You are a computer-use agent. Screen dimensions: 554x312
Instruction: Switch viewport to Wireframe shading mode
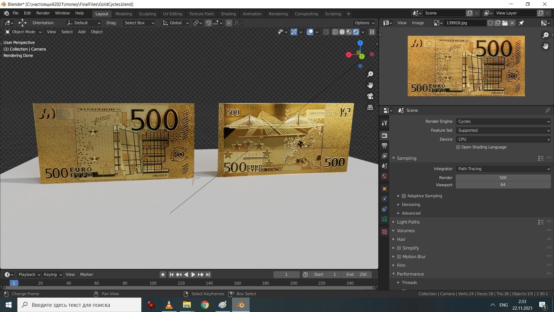tap(335, 32)
